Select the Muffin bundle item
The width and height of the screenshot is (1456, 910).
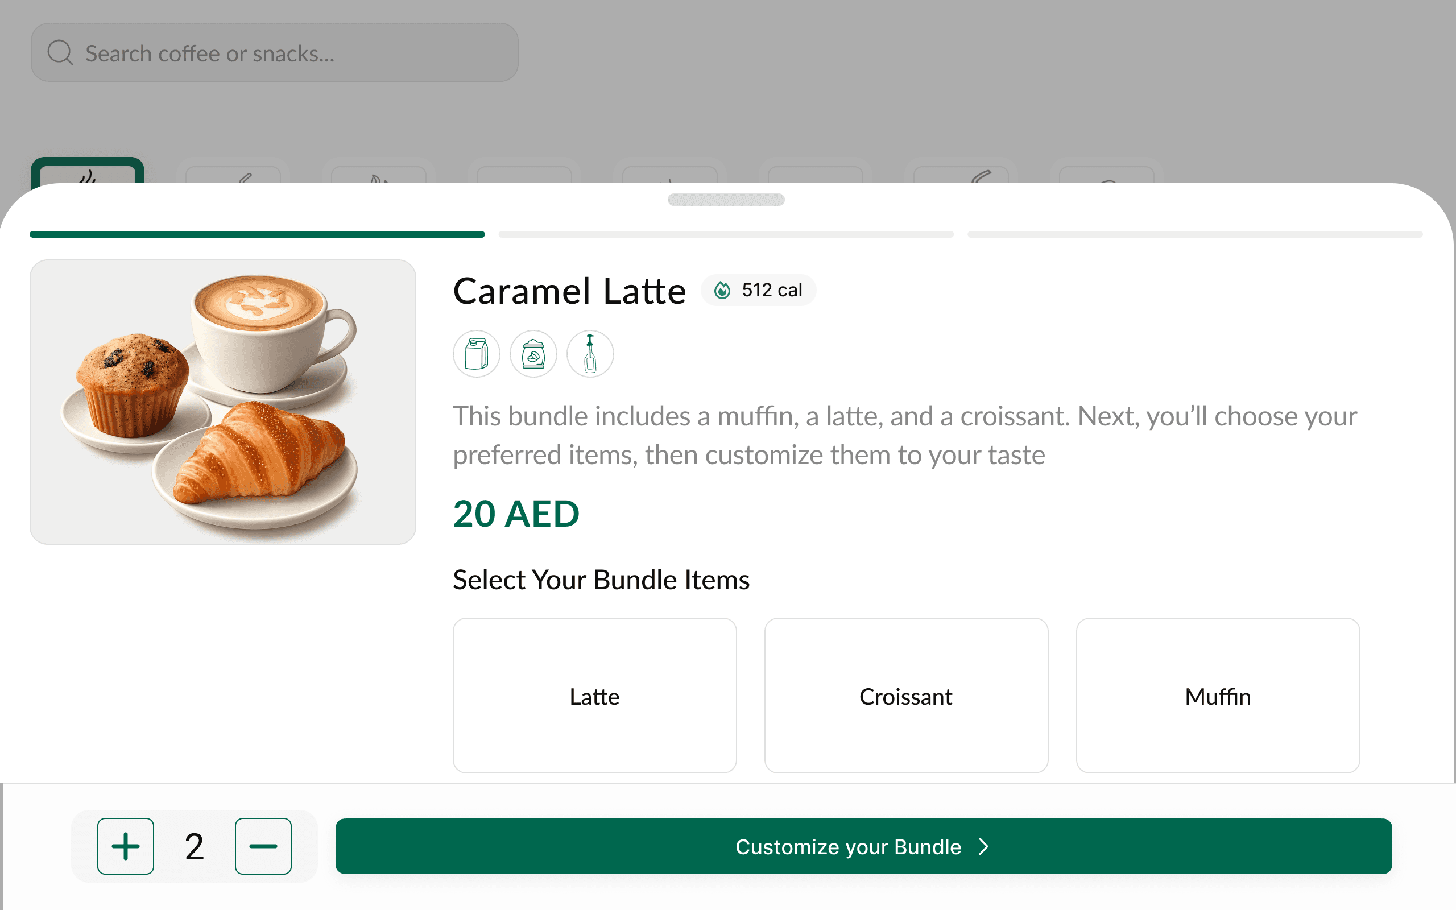1218,696
